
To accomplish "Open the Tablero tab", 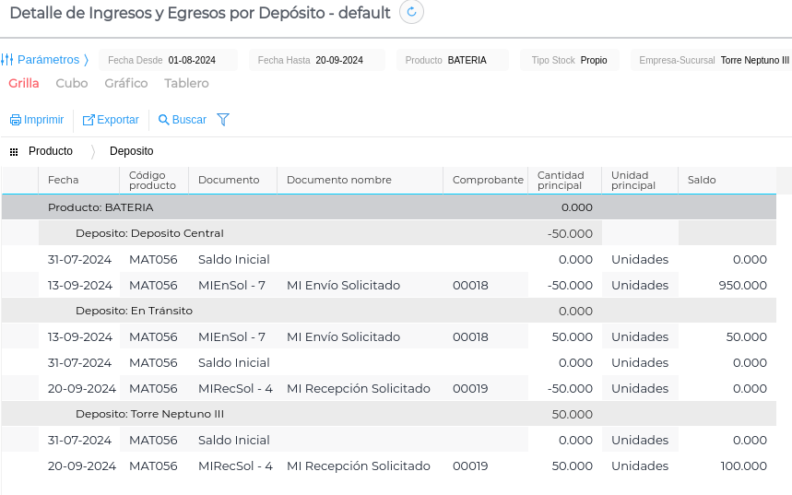I will [186, 83].
